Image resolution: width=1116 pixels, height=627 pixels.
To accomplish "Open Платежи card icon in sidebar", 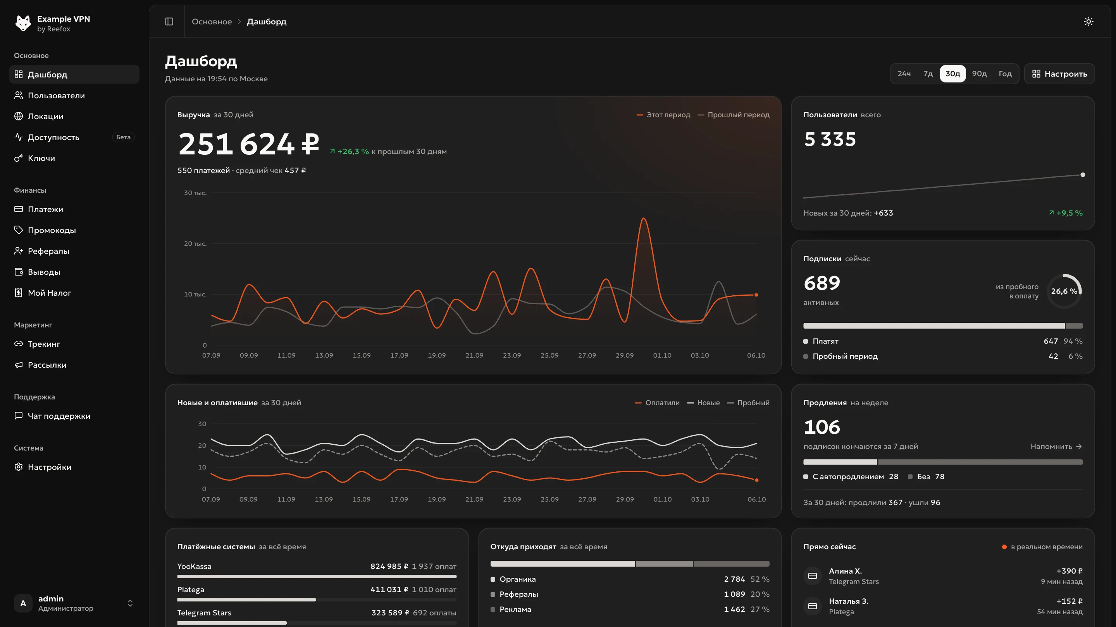I will point(18,209).
